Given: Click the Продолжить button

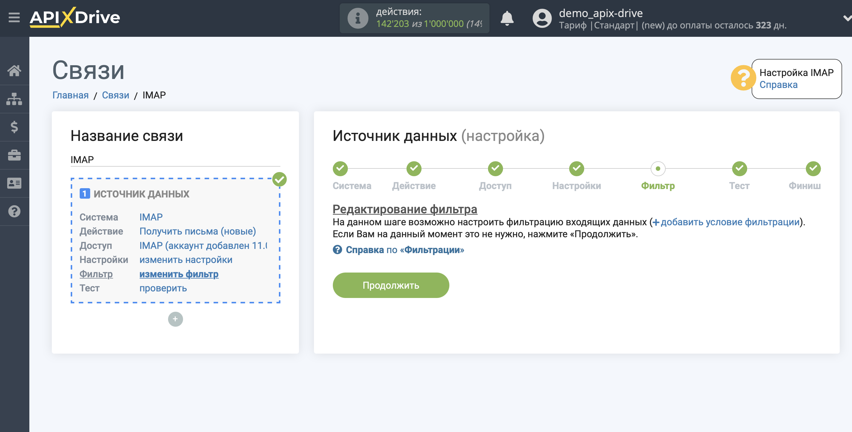Looking at the screenshot, I should coord(391,285).
